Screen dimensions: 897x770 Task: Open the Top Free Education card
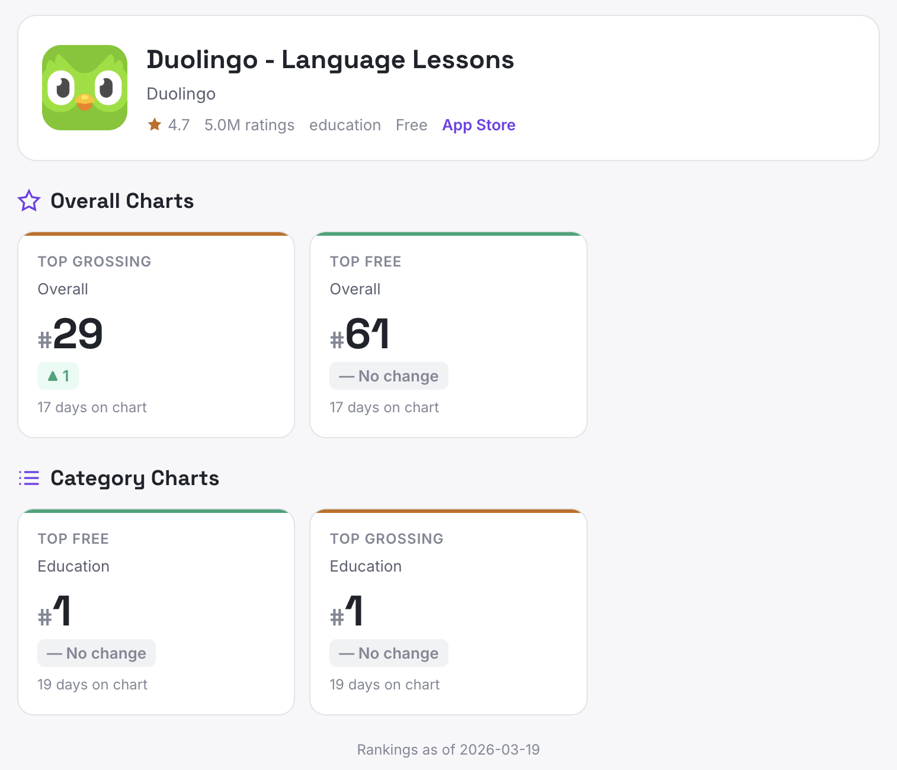(156, 612)
